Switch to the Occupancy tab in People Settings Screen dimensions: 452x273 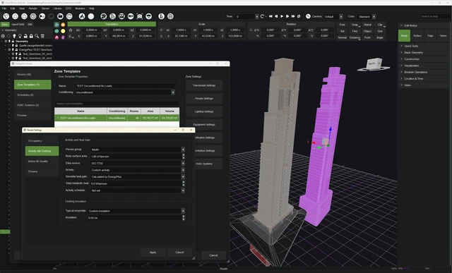tap(42, 141)
